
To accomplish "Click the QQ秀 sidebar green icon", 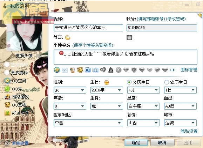I will coord(7,89).
